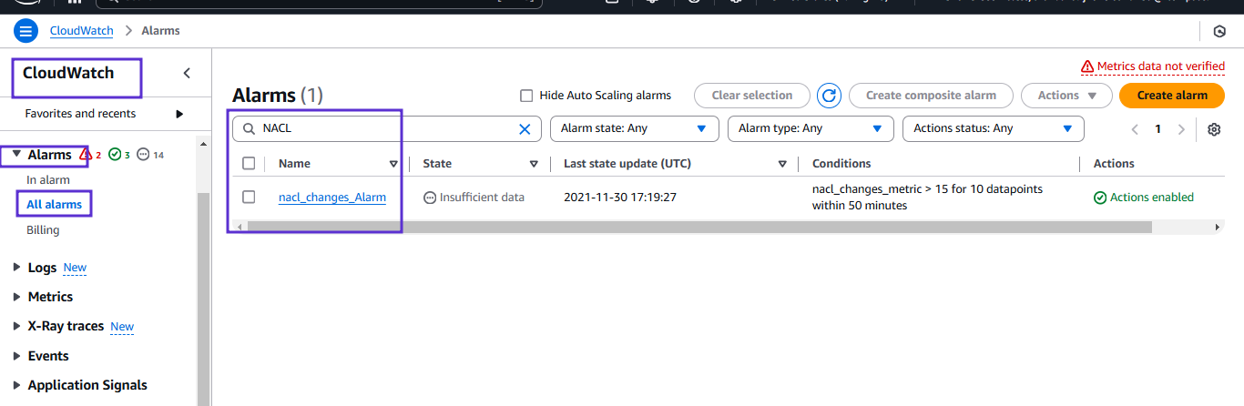Go to the next page of alarms
Image resolution: width=1244 pixels, height=406 pixels.
coord(1181,129)
